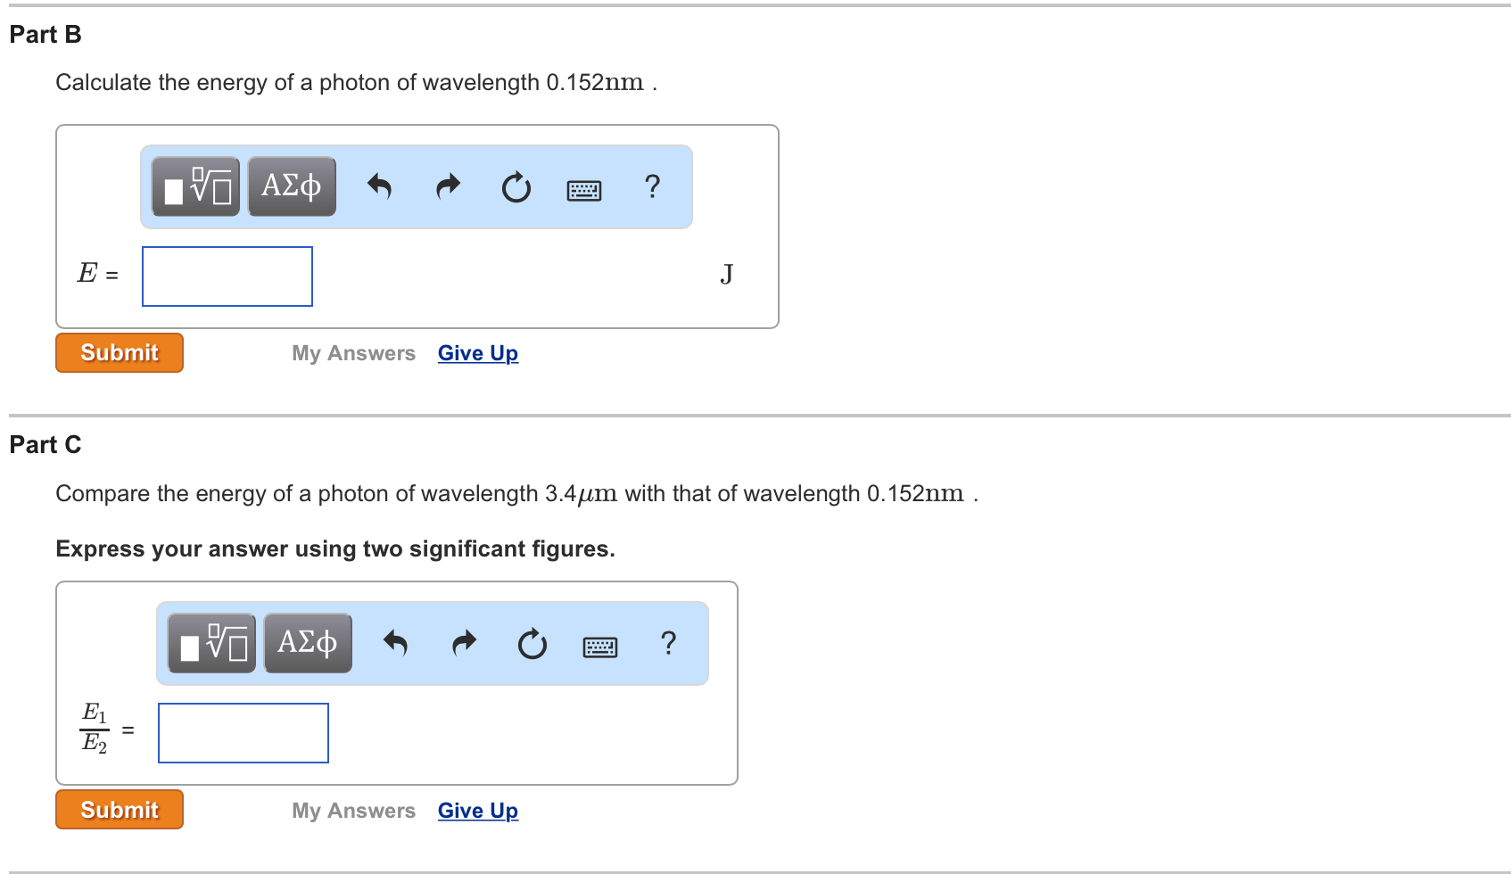Reset the Part C answer with circular arrow
This screenshot has width=1511, height=874.
click(x=532, y=644)
